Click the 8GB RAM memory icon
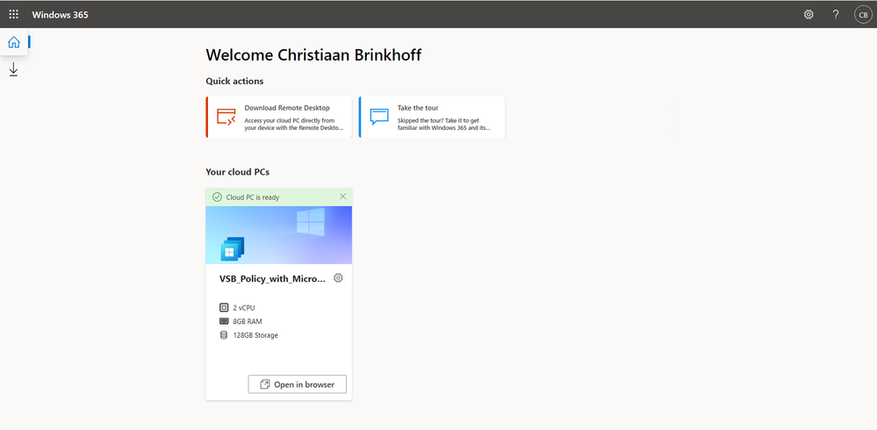This screenshot has width=877, height=430. click(x=224, y=321)
